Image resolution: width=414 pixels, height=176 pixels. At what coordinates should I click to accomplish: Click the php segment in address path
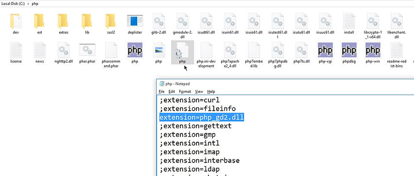coord(35,4)
